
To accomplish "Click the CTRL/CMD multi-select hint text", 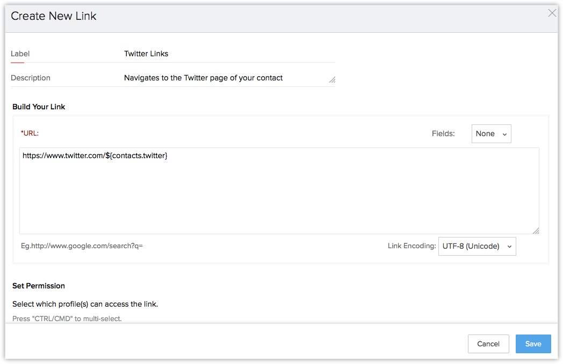I will [67, 318].
